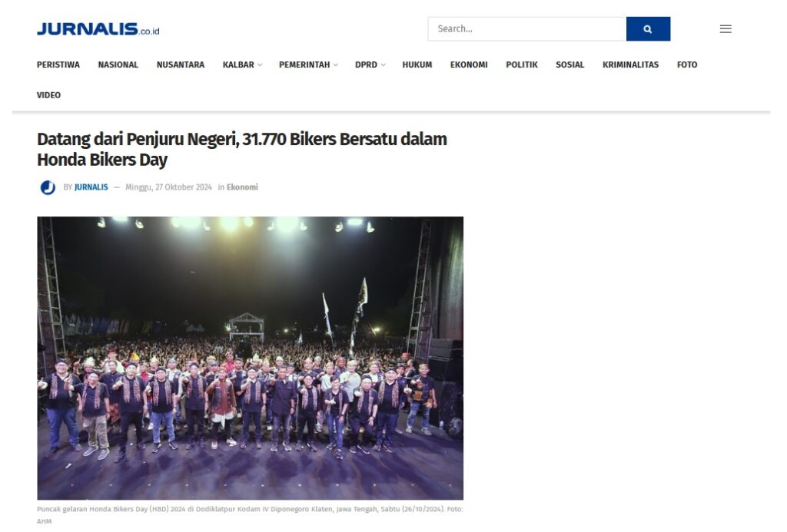Click the Jurnalis.co.id site logo
The width and height of the screenshot is (787, 532).
click(x=98, y=29)
